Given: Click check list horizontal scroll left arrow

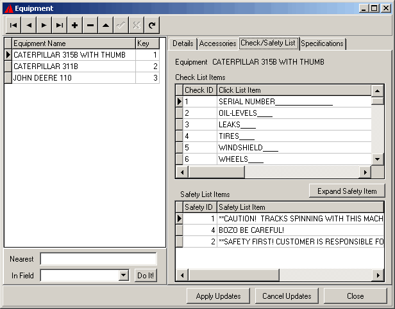Looking at the screenshot, I should tap(182, 172).
